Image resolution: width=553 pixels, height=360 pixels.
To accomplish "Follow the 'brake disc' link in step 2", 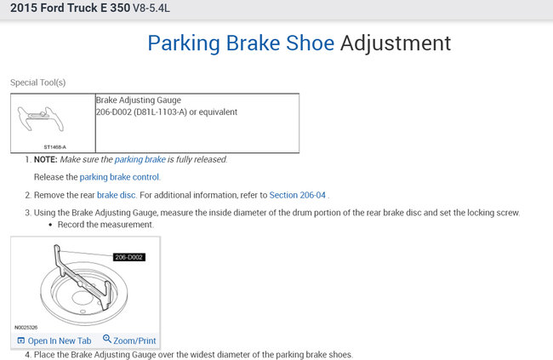I will coord(117,195).
